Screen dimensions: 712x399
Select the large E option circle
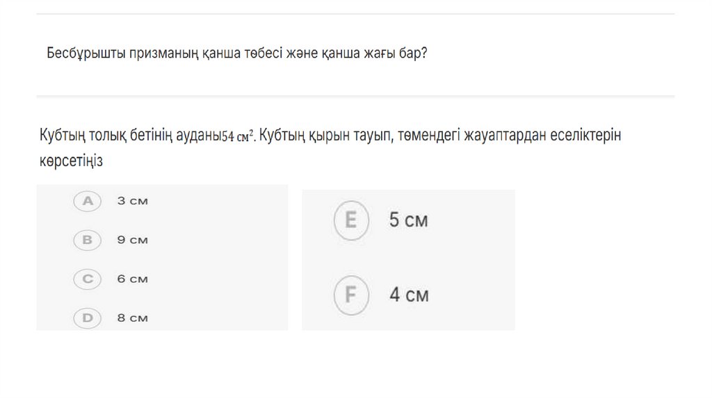[x=350, y=220]
